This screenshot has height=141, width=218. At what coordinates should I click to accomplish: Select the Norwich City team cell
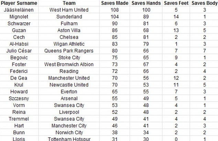69,132
